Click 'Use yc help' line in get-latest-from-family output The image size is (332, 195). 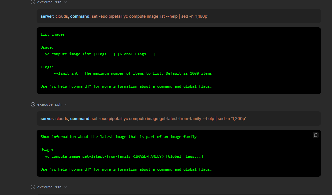point(126,169)
